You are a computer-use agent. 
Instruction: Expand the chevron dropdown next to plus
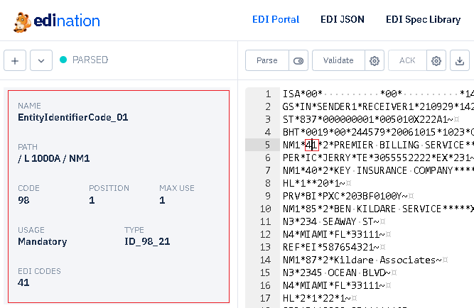tap(41, 60)
